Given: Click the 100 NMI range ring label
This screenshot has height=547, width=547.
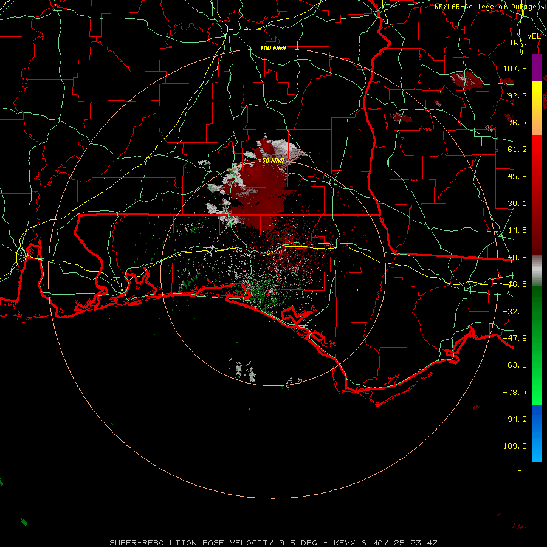Looking at the screenshot, I should coord(273,48).
